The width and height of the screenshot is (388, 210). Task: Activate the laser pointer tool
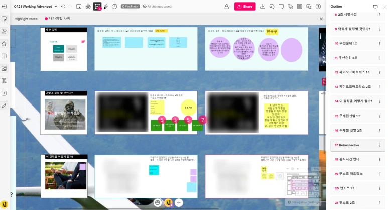106,7
